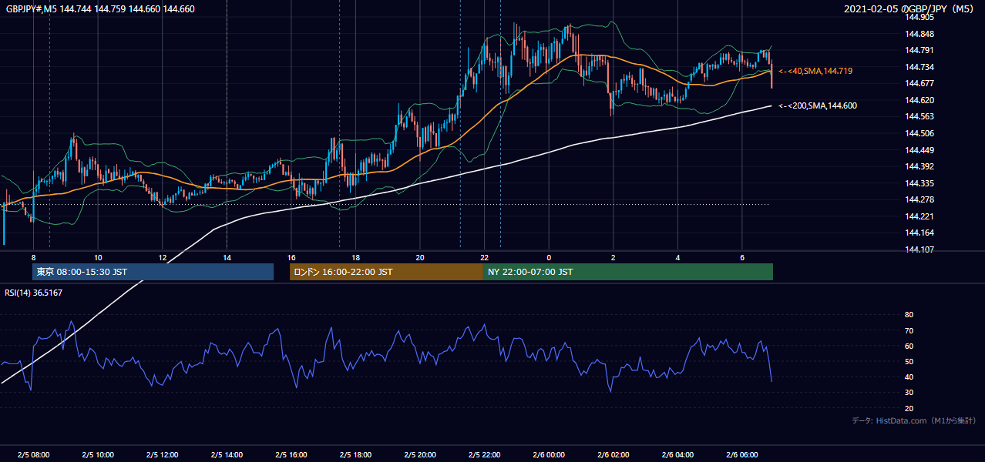Click the 2/6 06:00 date label
Screen dimensions: 985x462
pyautogui.click(x=741, y=455)
